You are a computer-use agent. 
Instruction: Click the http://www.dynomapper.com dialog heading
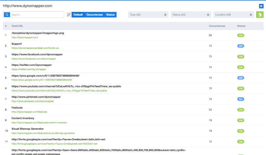(28, 6)
